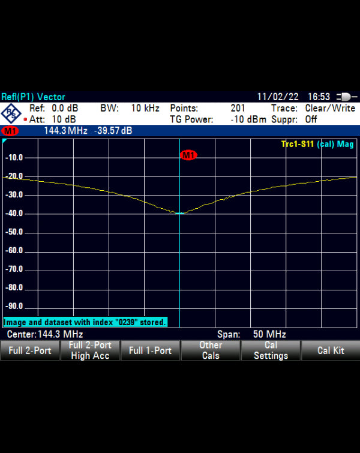
Task: Select the red M1 marker on the graph
Action: [x=188, y=155]
